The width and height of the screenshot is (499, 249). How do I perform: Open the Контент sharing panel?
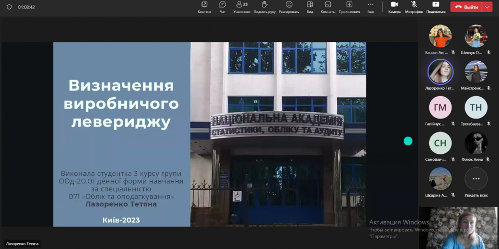(x=204, y=7)
